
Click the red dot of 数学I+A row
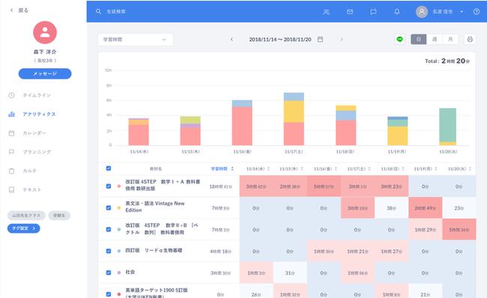pos(119,186)
